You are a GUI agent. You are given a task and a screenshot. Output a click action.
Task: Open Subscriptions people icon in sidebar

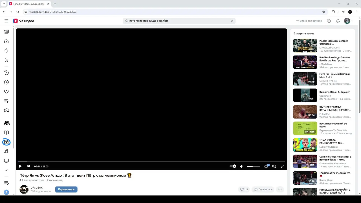tap(6, 110)
